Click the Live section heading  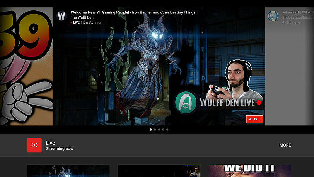pos(50,143)
